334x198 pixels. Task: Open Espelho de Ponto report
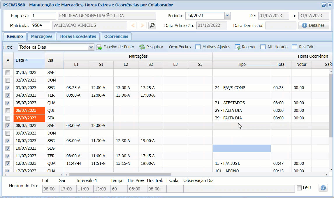pos(115,47)
